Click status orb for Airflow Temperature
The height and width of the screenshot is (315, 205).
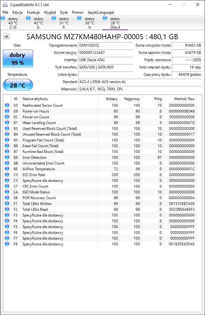pyautogui.click(x=7, y=169)
